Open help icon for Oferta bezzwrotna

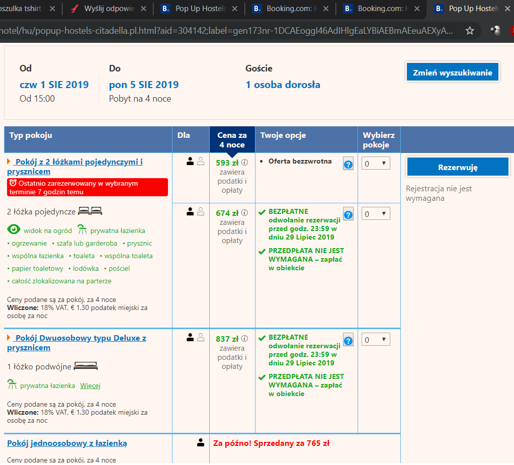pyautogui.click(x=348, y=164)
